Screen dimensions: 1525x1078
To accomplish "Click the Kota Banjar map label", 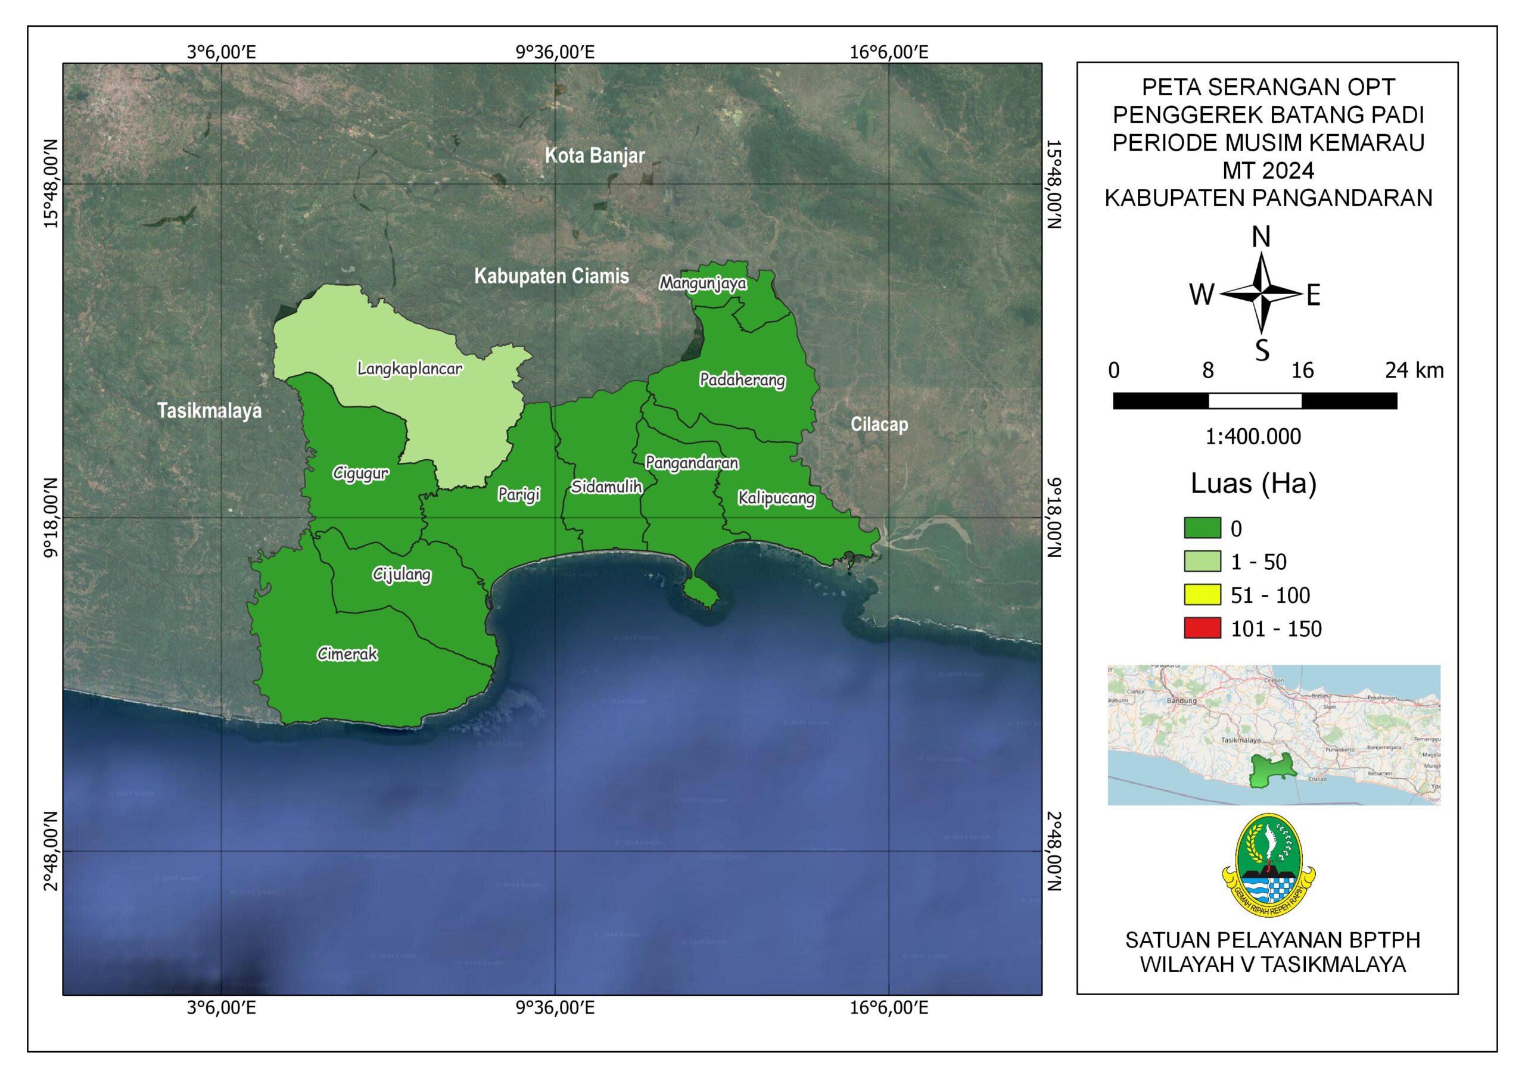I will click(x=595, y=155).
